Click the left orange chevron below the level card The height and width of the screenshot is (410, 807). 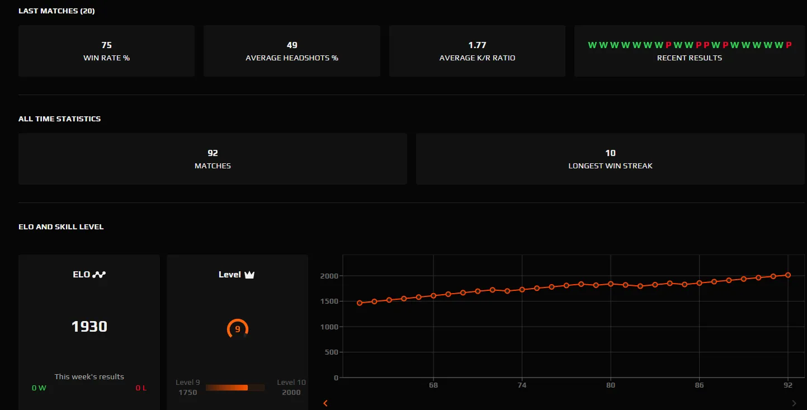[325, 403]
